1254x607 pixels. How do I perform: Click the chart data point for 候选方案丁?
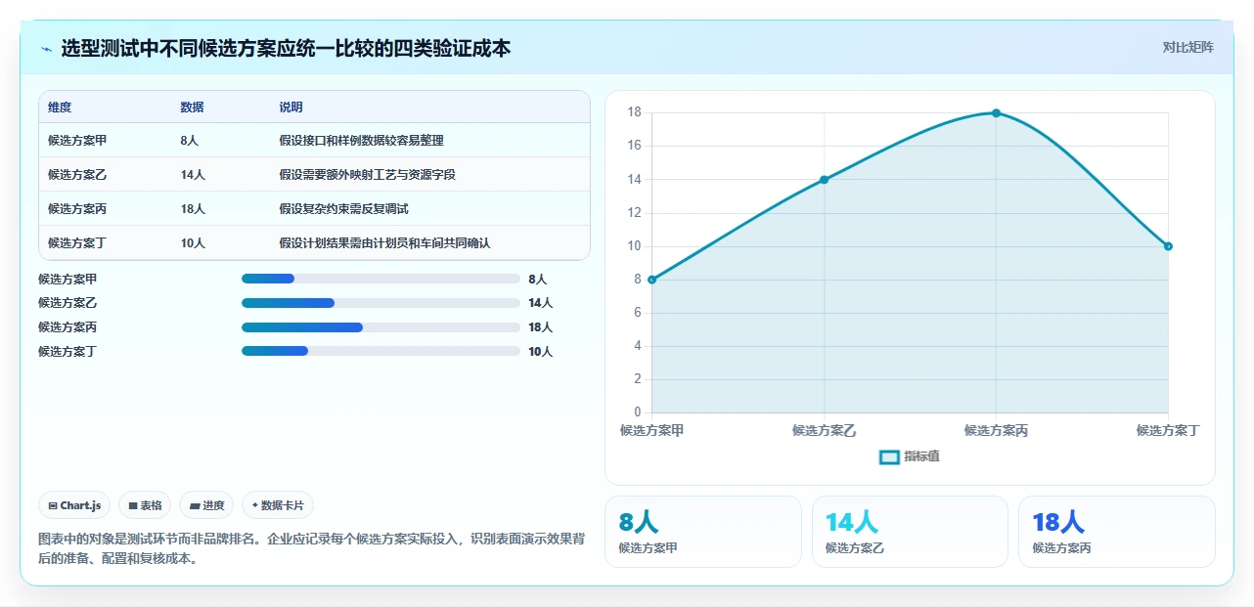[x=1168, y=246]
